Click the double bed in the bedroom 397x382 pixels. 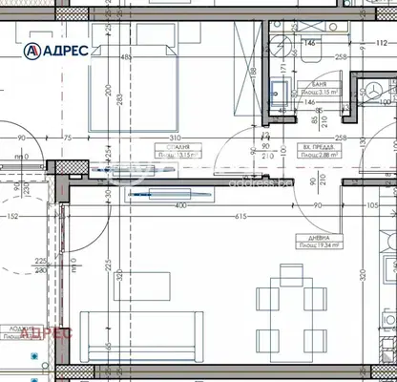(134, 88)
